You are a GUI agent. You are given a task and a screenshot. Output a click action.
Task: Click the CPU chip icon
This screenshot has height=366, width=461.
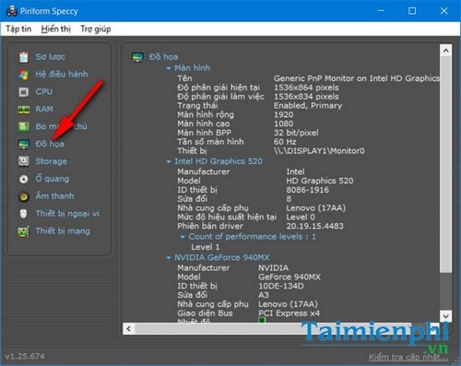24,92
